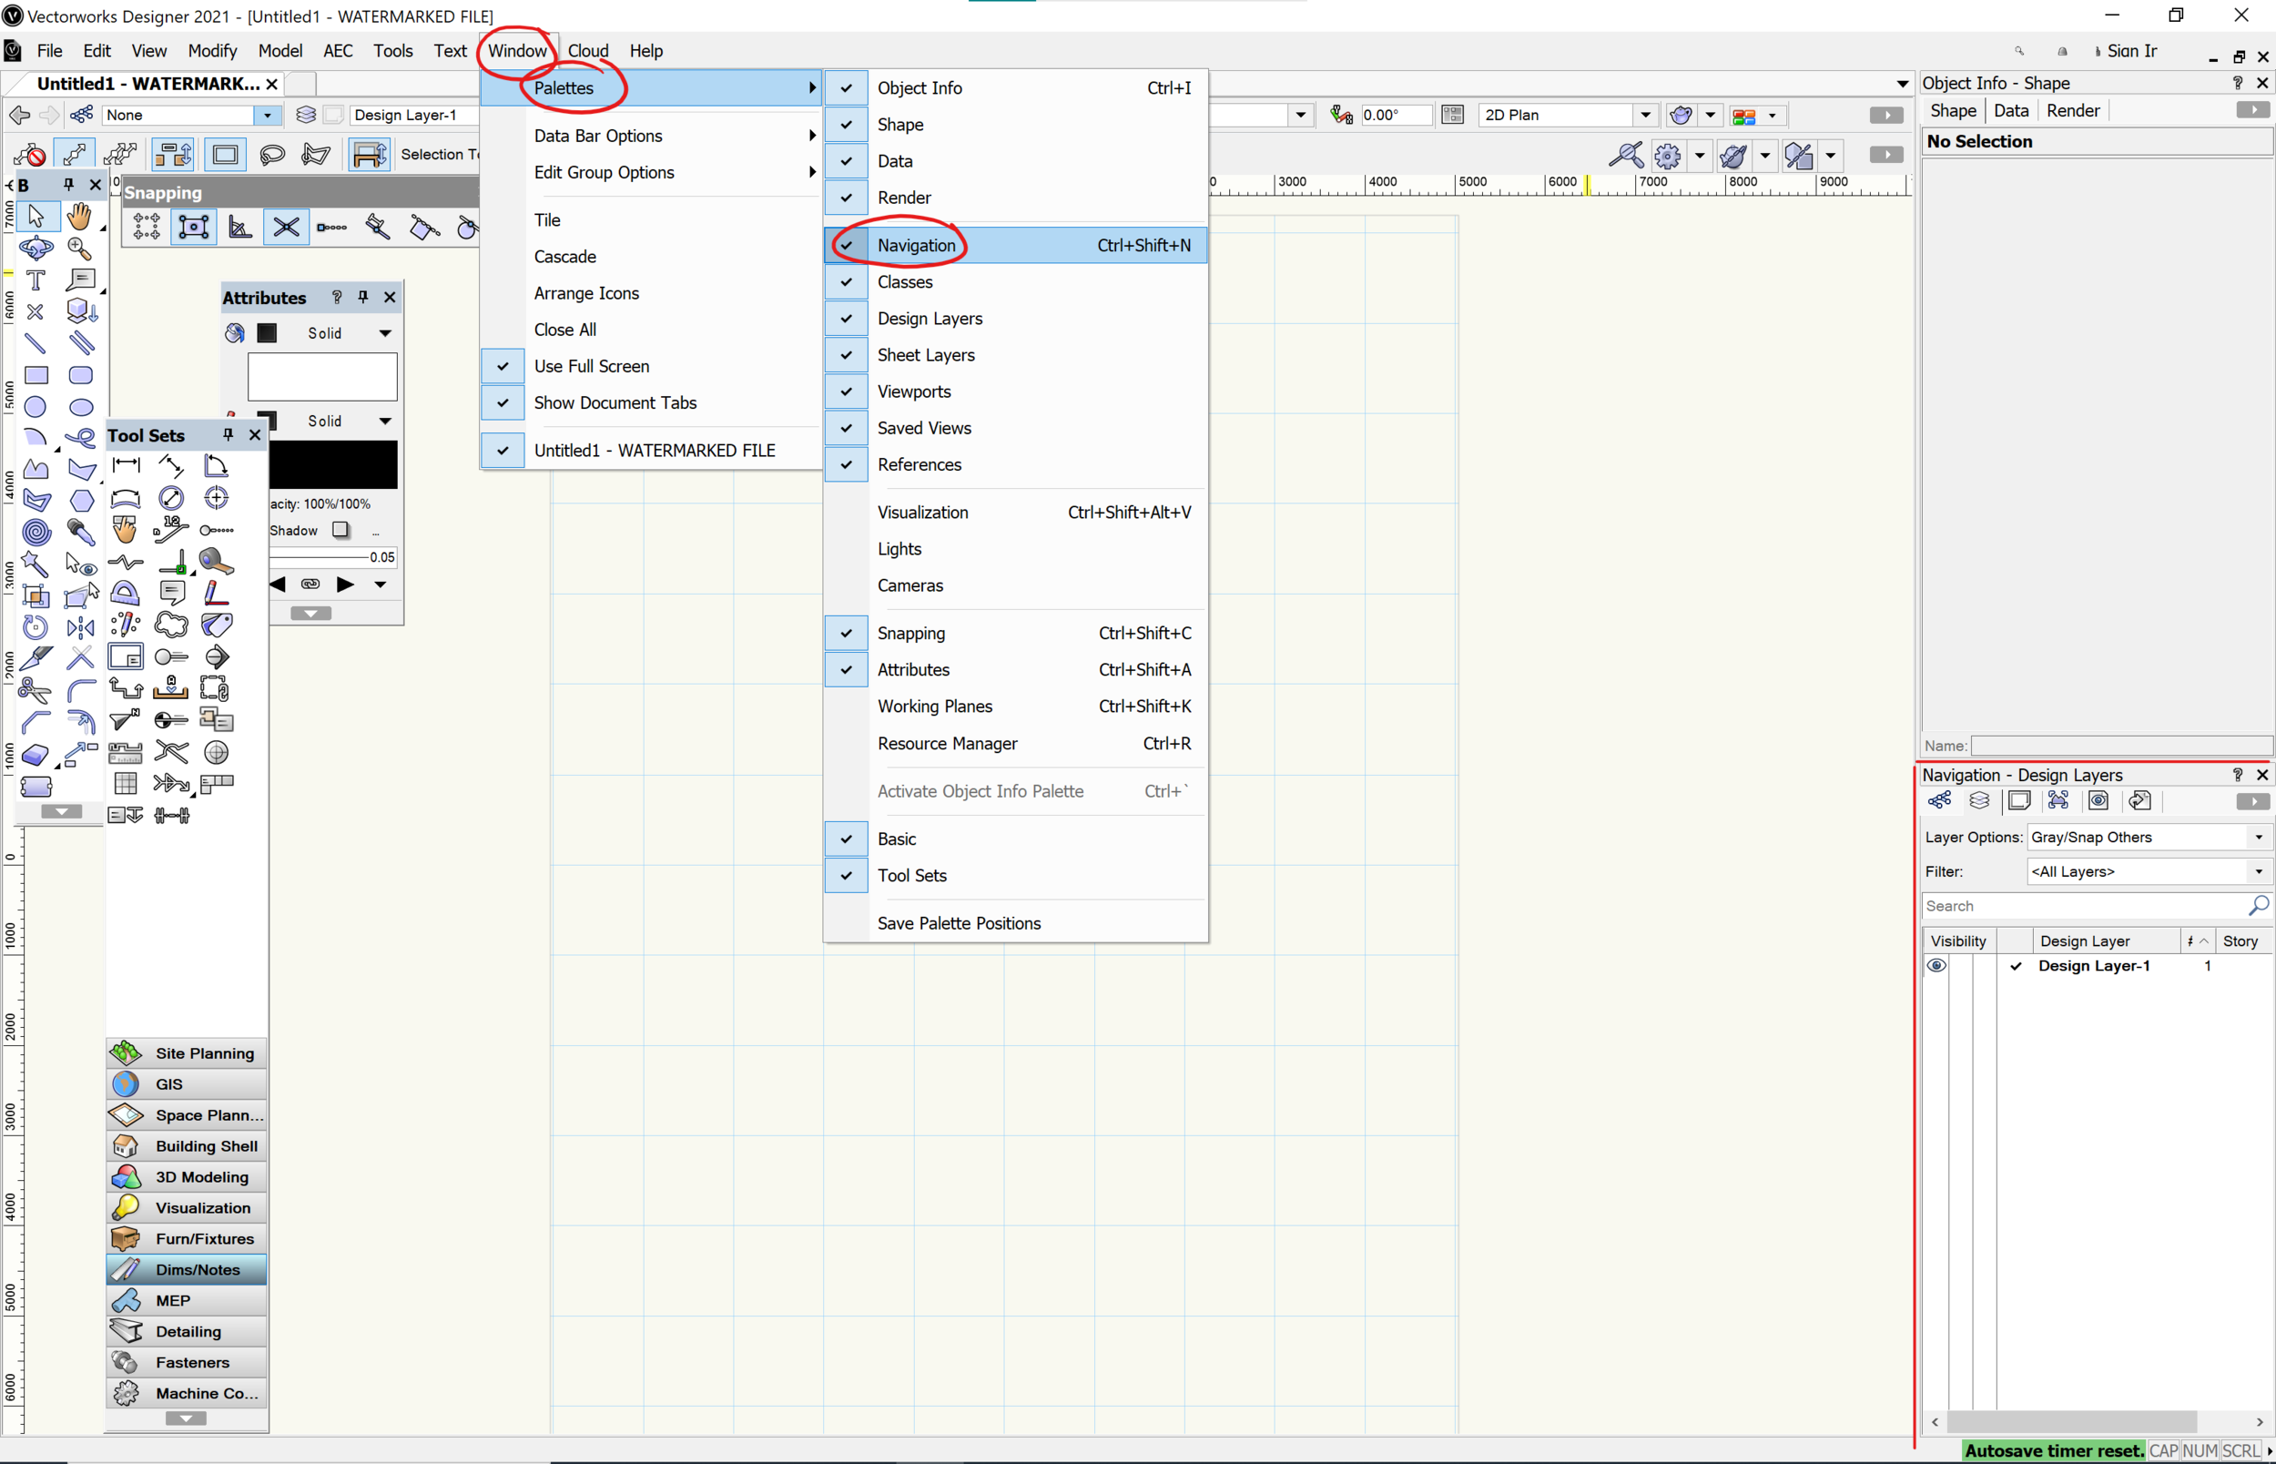Image resolution: width=2276 pixels, height=1464 pixels.
Task: Click the Name field in Object Info
Action: (2122, 747)
